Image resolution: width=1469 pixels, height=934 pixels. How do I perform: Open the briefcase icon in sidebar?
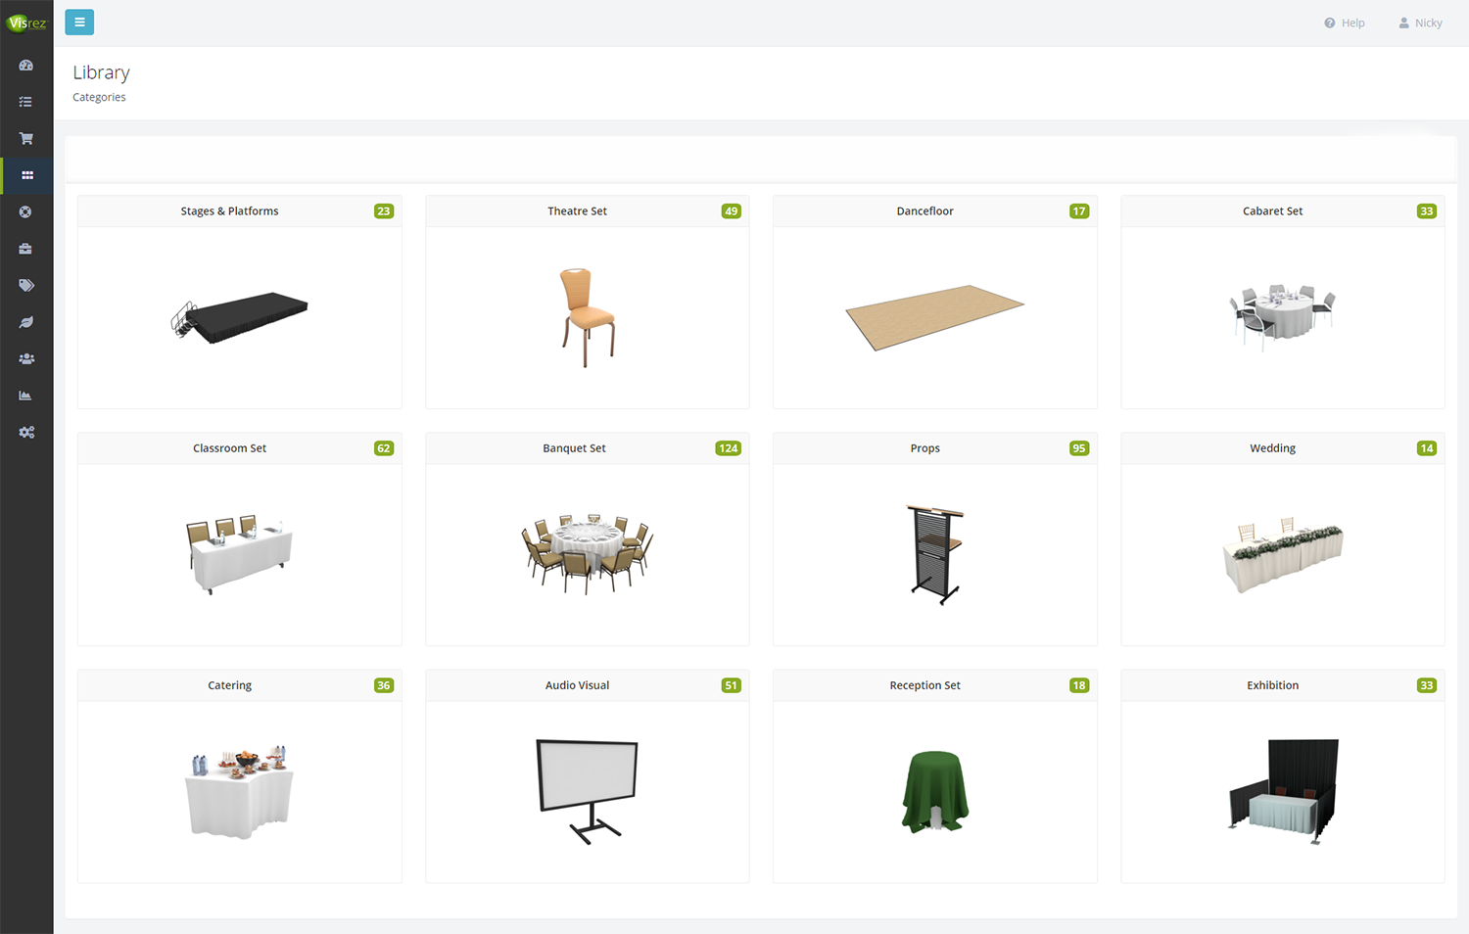tap(26, 249)
